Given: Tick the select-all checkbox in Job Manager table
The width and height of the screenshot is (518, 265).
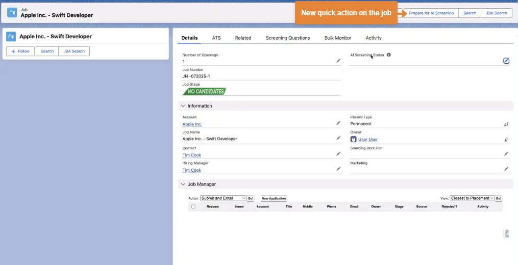Looking at the screenshot, I should click(x=193, y=206).
